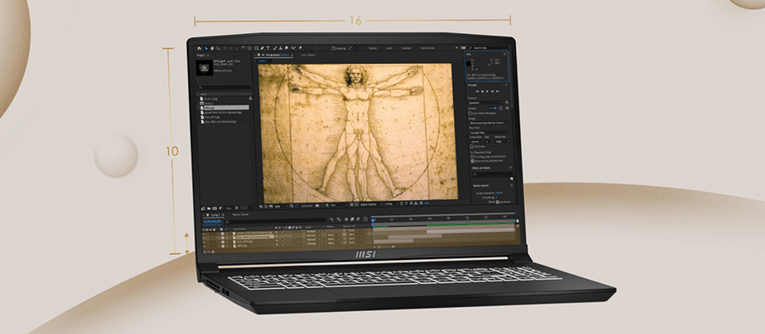Screen dimensions: 765x334
Task: Click the Search Help field
Action: click(x=488, y=48)
